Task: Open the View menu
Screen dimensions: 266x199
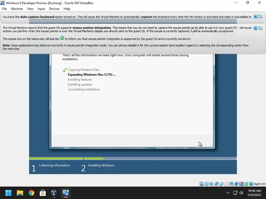Action: pos(30,9)
